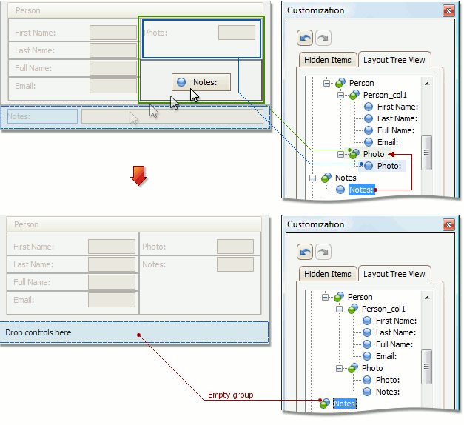This screenshot has width=464, height=425.
Task: Click Person group header in upper form
Action: click(x=135, y=10)
